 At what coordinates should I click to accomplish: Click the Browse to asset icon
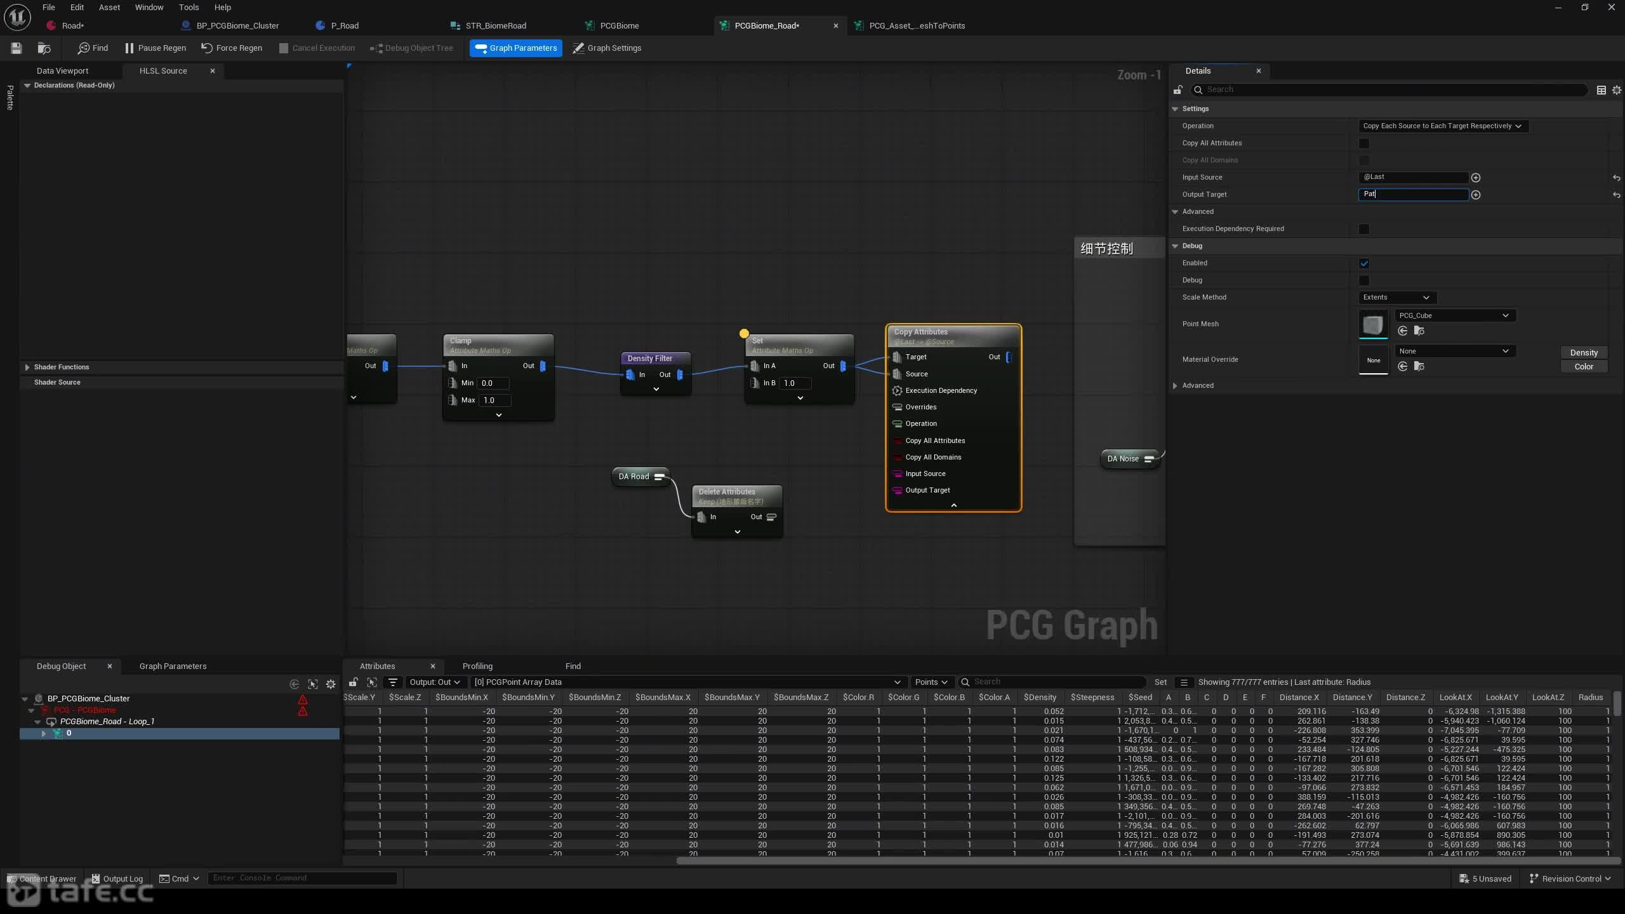tap(44, 48)
